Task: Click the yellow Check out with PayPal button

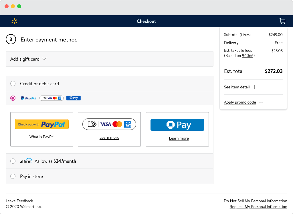Action: (x=42, y=124)
